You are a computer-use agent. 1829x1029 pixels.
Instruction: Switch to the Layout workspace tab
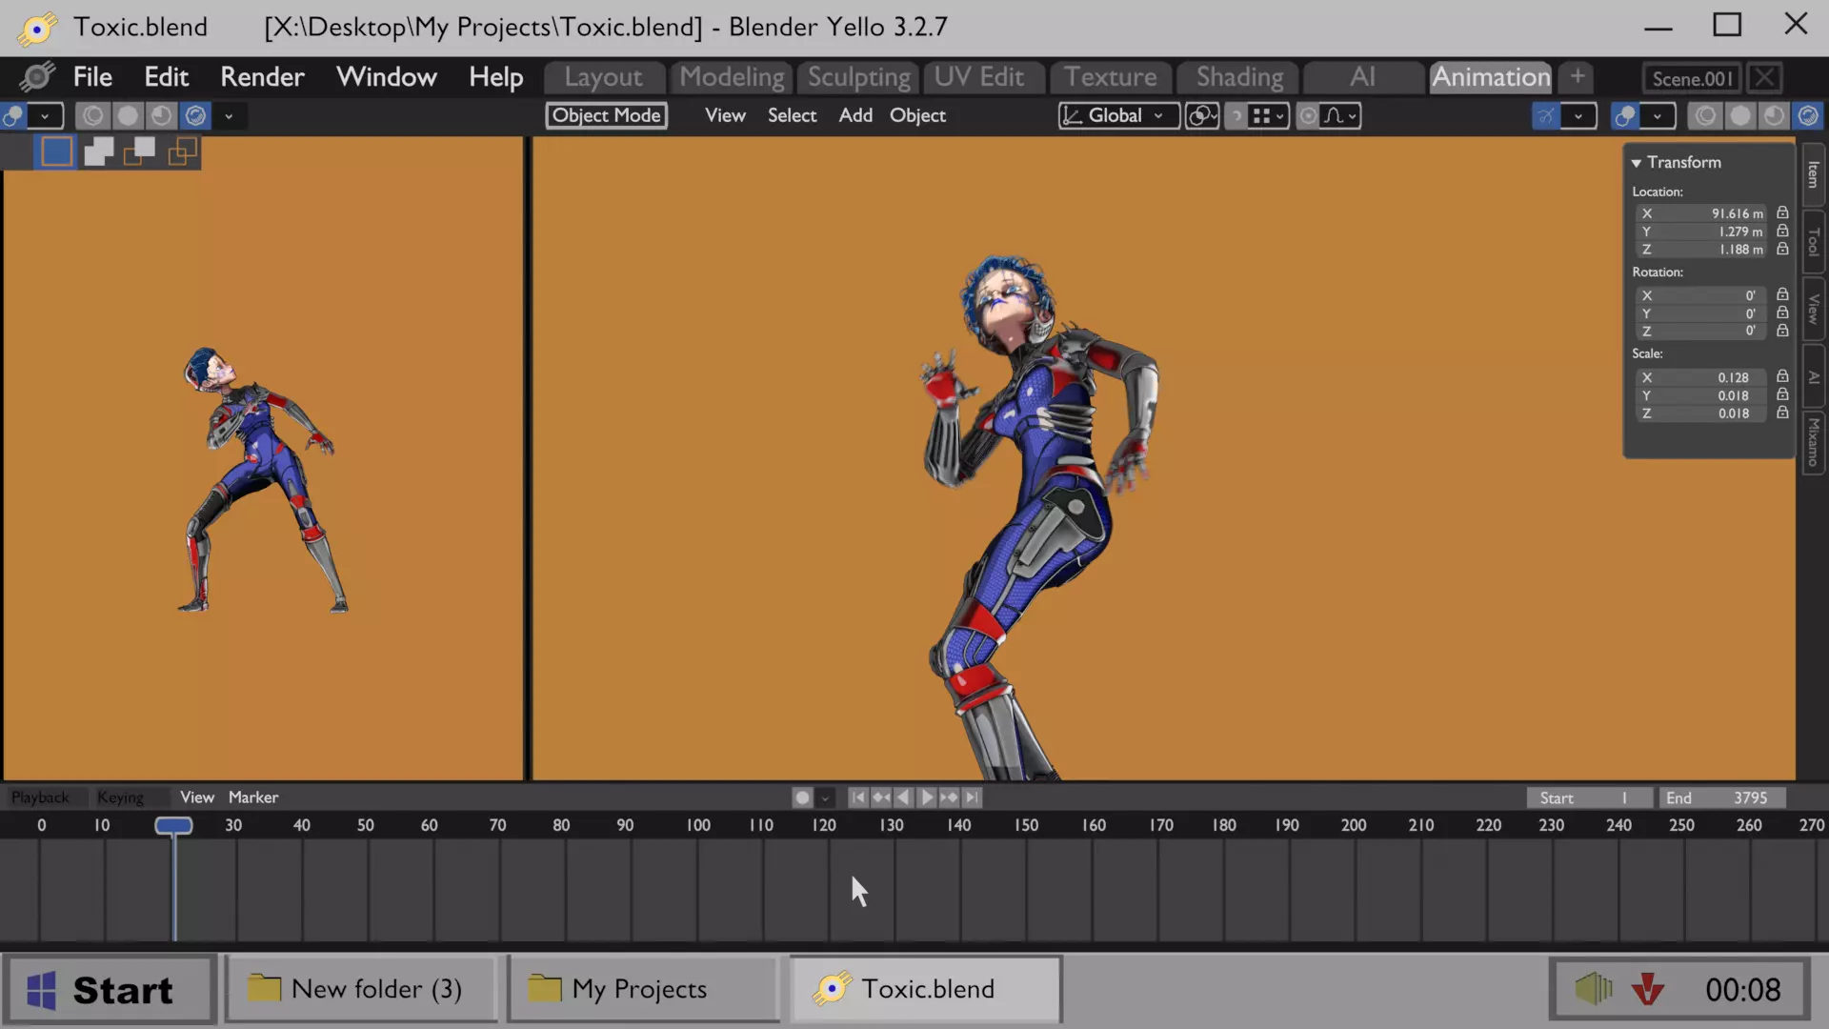pyautogui.click(x=604, y=77)
